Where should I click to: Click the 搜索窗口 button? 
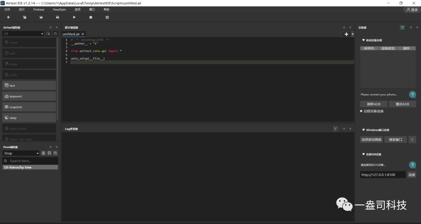pos(396,140)
